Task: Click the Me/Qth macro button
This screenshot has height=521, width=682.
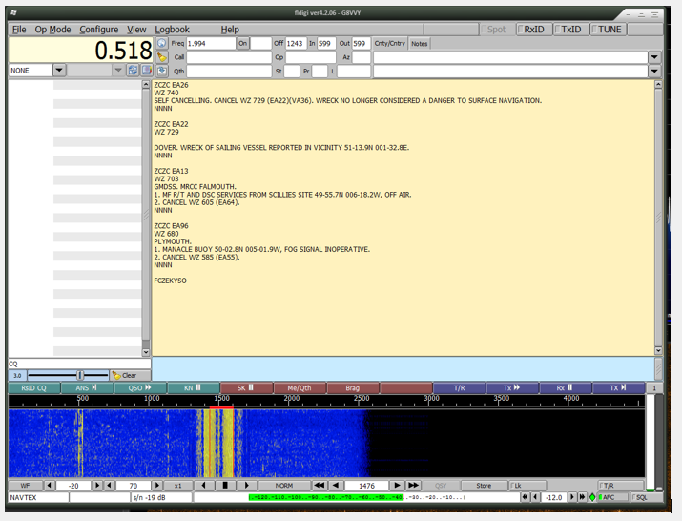Action: click(300, 387)
